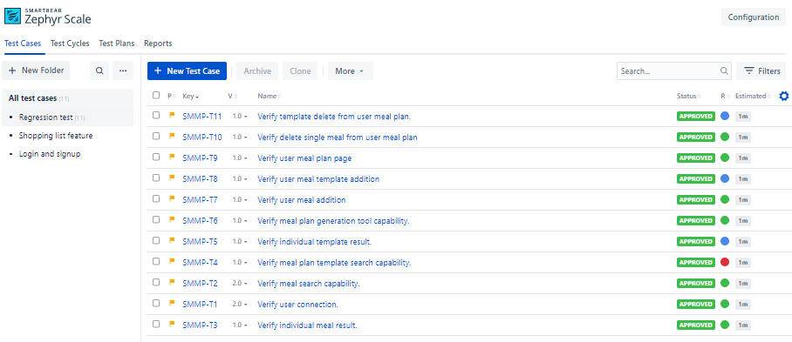The width and height of the screenshot is (792, 342).
Task: Click the blue status dot of SMMP-T8
Action: (x=725, y=178)
